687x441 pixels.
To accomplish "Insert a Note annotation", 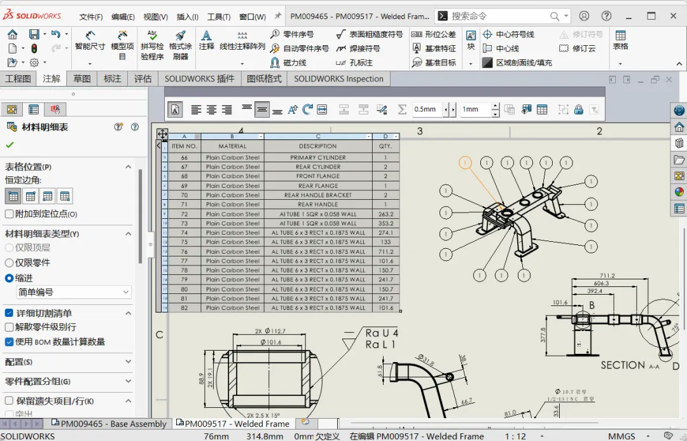I will (206, 40).
